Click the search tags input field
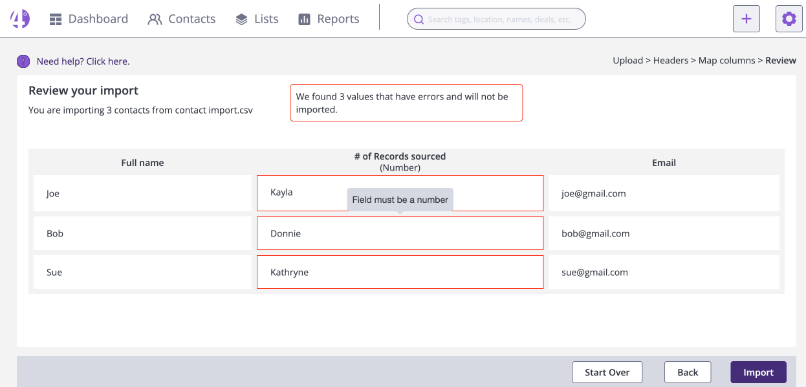This screenshot has height=387, width=806. coord(496,19)
